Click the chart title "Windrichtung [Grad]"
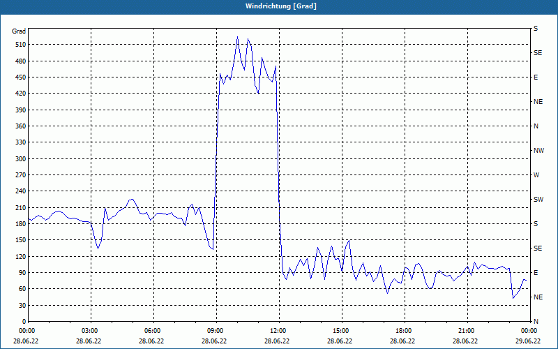 281,6
